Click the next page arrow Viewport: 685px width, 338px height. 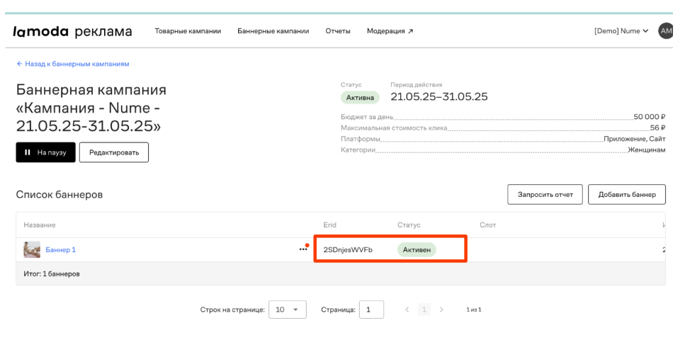click(x=441, y=310)
